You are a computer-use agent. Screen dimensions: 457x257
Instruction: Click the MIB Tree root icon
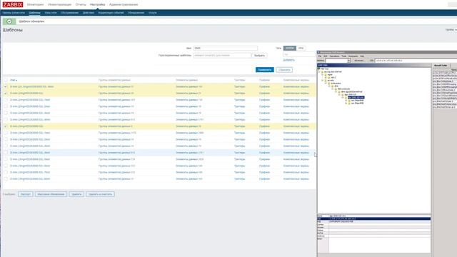coord(319,69)
